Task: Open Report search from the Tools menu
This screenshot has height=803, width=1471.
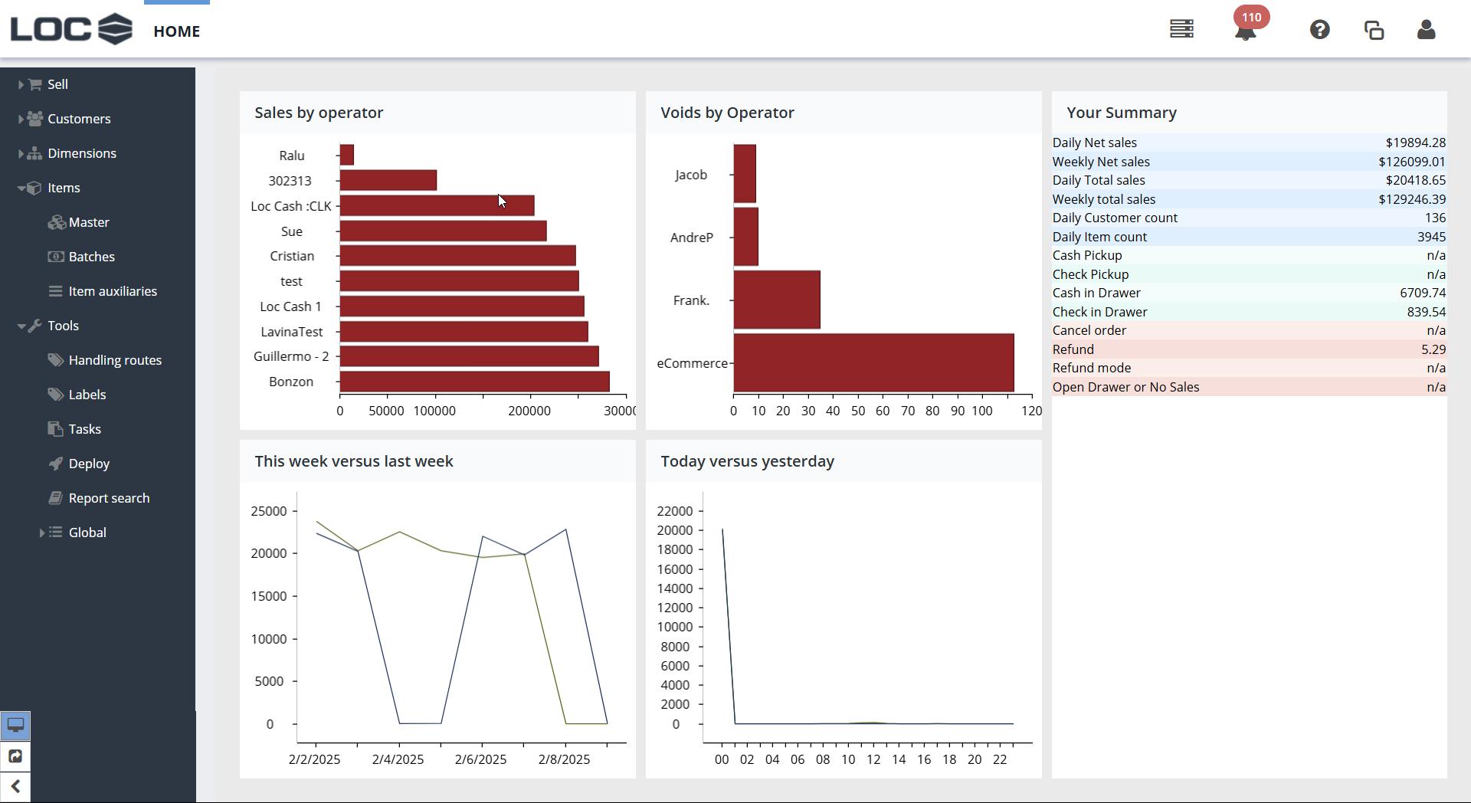Action: pyautogui.click(x=109, y=497)
